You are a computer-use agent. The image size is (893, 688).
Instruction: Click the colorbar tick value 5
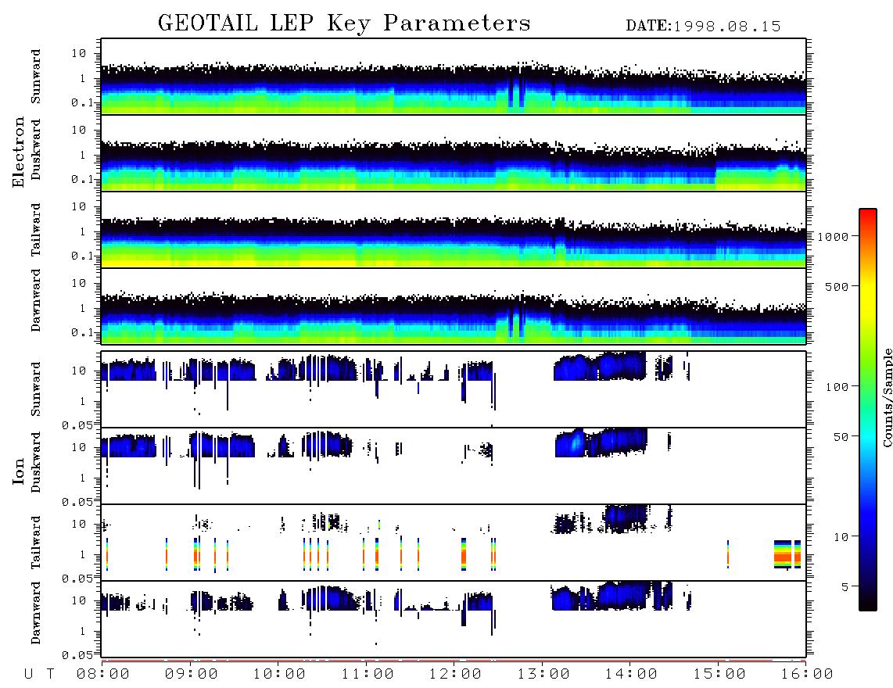coord(845,587)
